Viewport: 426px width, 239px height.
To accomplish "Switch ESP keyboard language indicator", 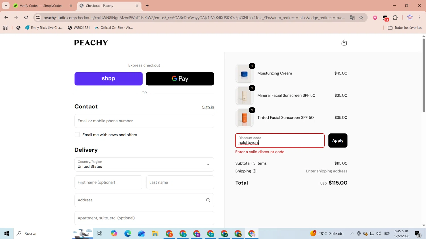I will tap(387, 234).
